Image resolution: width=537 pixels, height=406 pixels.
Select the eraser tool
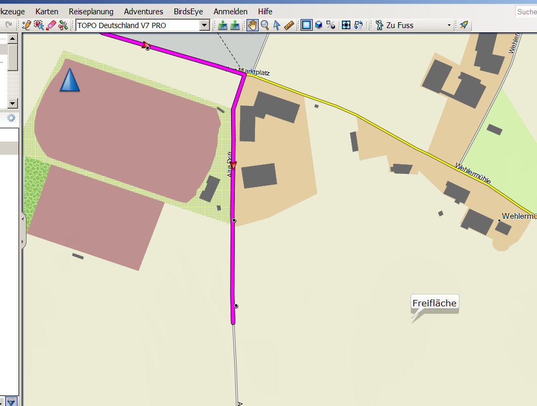pyautogui.click(x=51, y=25)
